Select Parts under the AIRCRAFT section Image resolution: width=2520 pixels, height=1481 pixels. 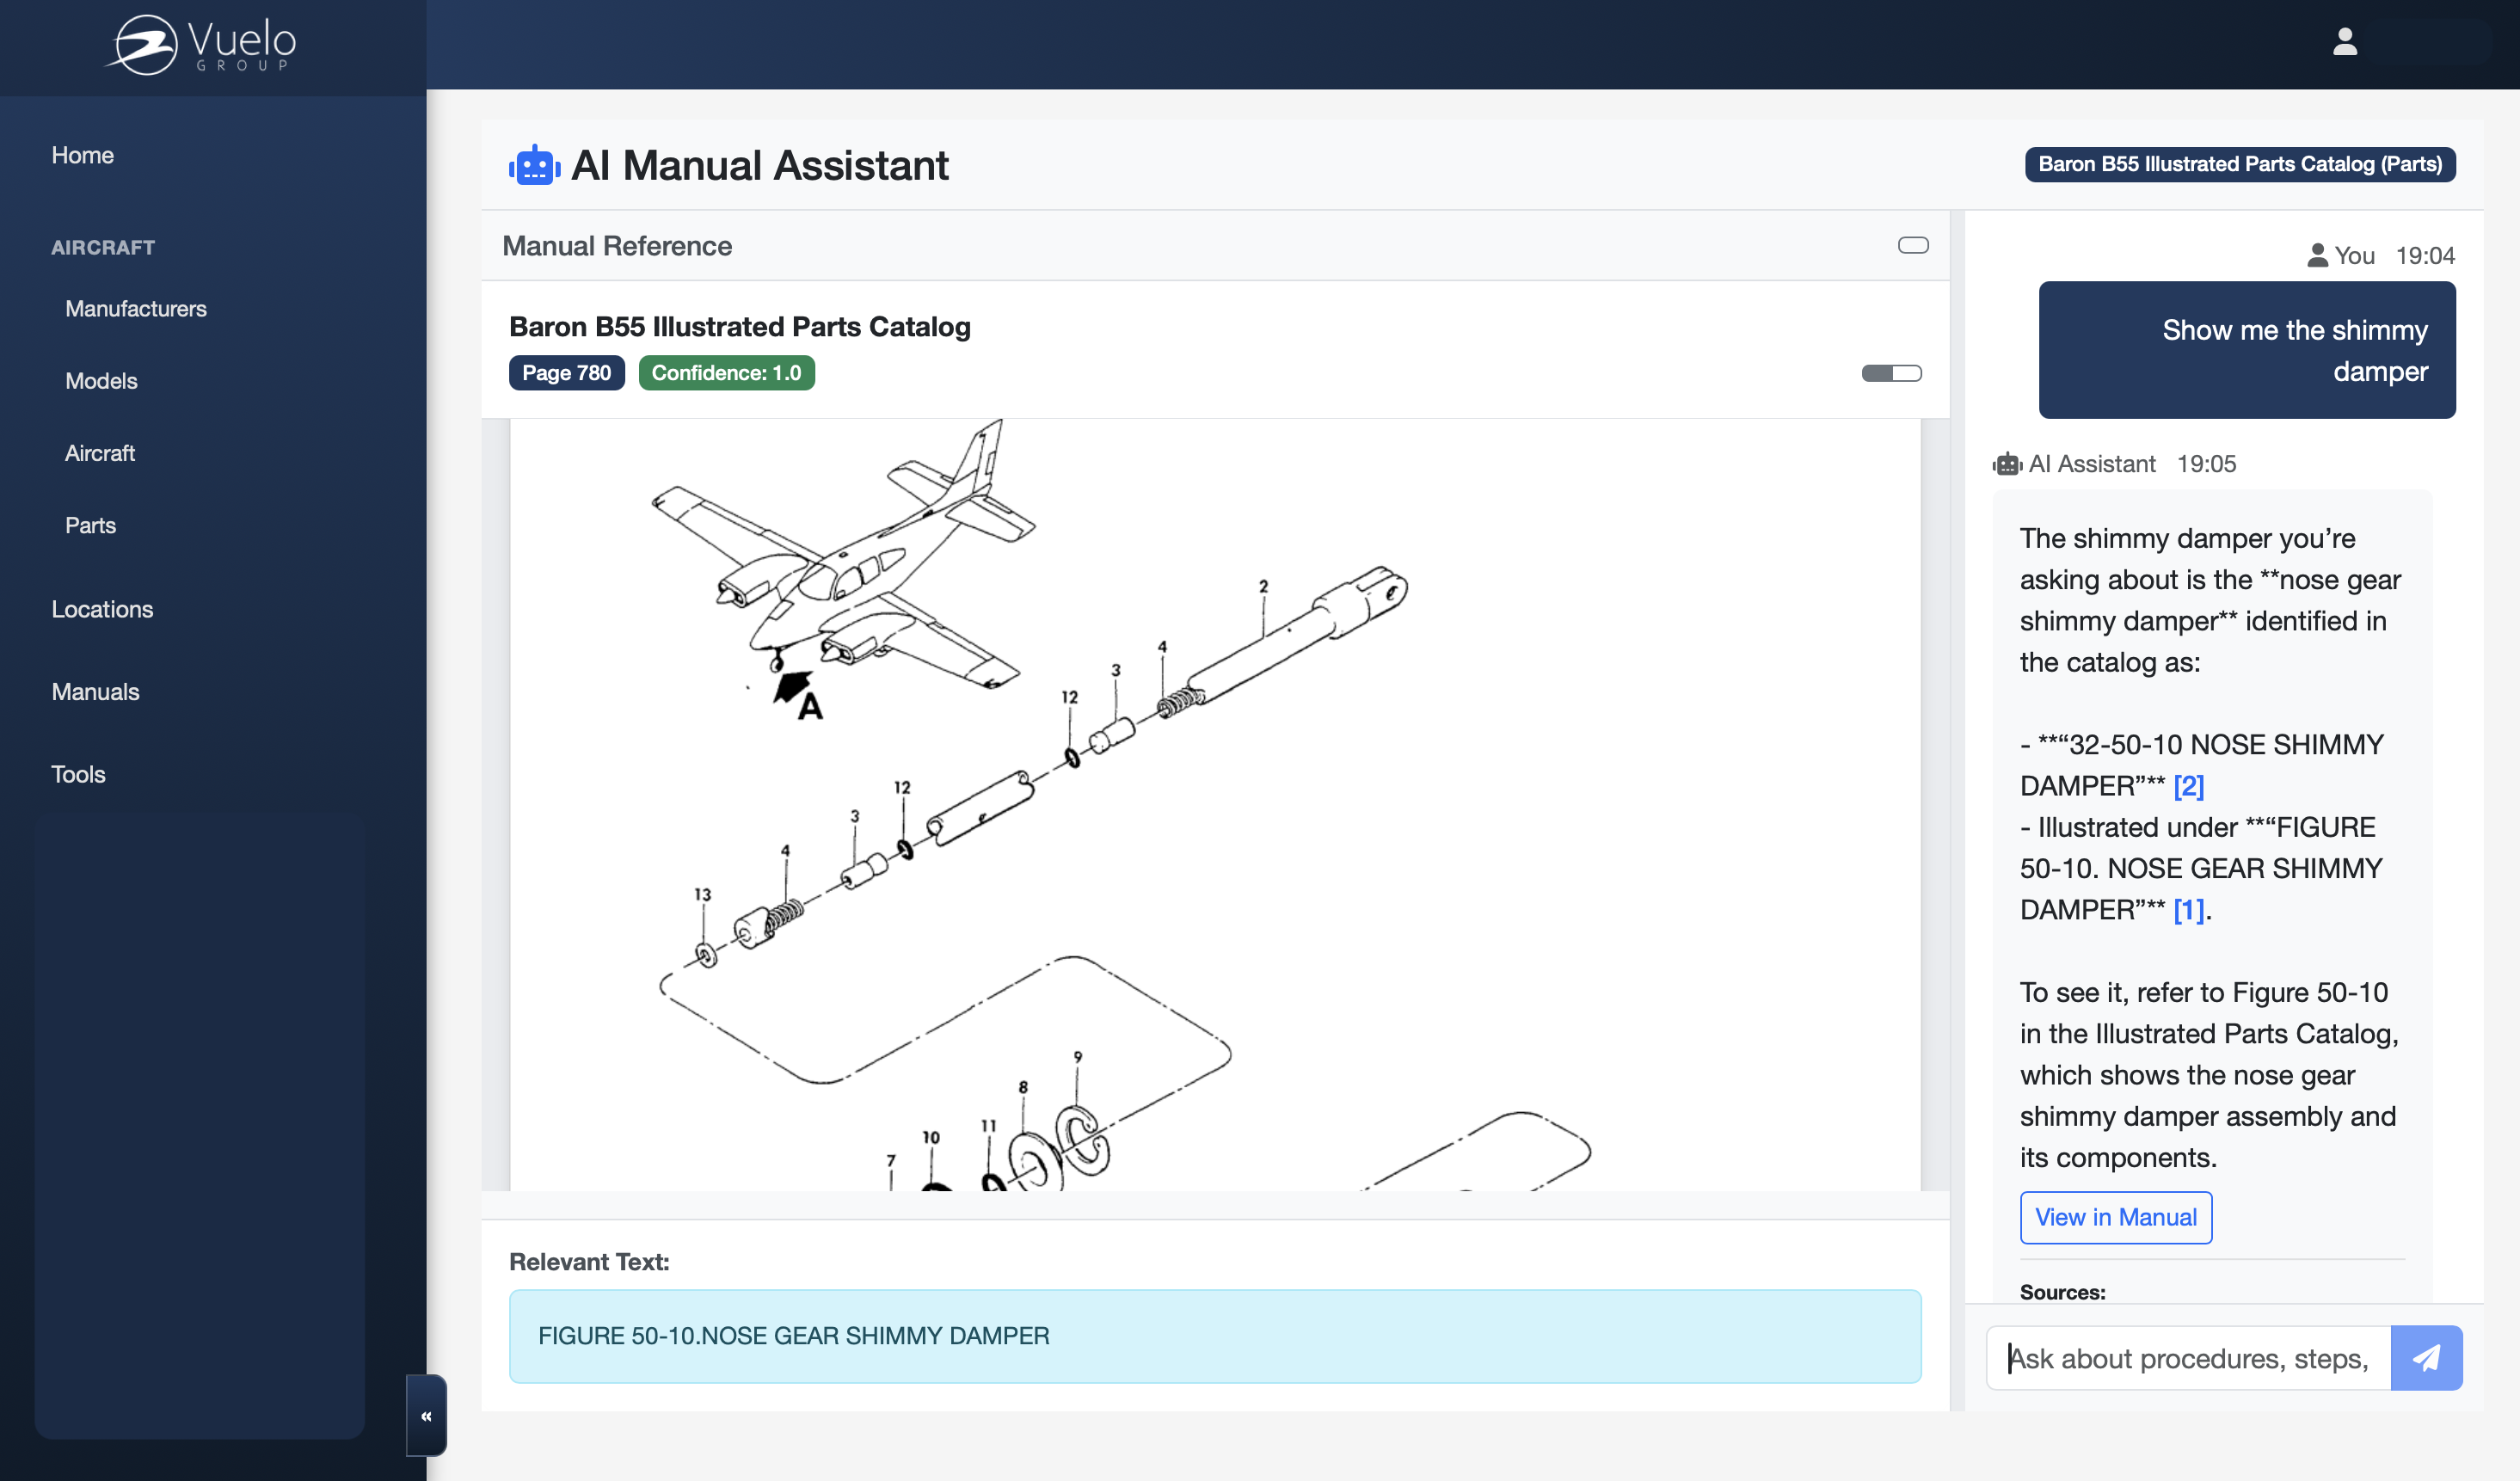pyautogui.click(x=90, y=525)
